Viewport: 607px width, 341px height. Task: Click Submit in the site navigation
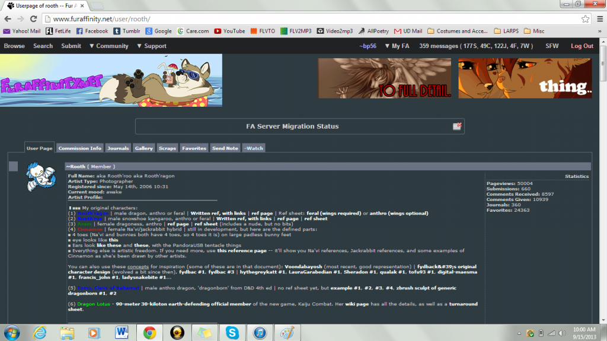coord(71,46)
